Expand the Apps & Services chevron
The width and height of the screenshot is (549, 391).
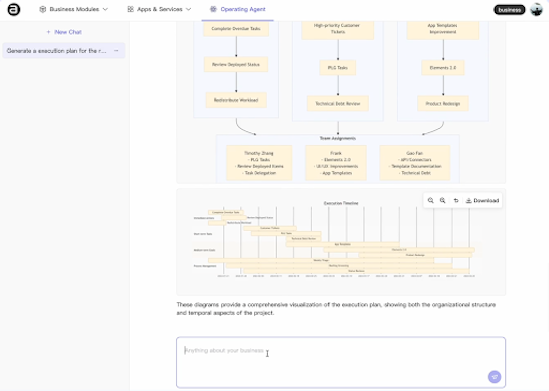[188, 9]
